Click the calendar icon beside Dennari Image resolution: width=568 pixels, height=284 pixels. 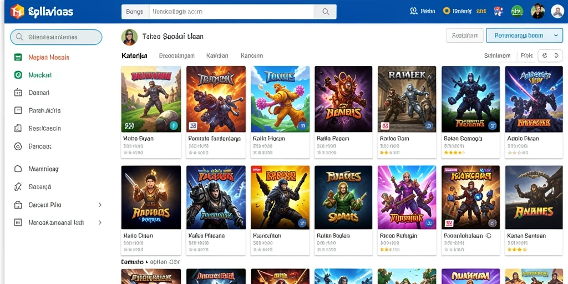[18, 93]
